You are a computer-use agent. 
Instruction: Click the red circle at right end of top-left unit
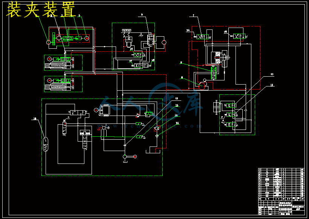(87, 39)
